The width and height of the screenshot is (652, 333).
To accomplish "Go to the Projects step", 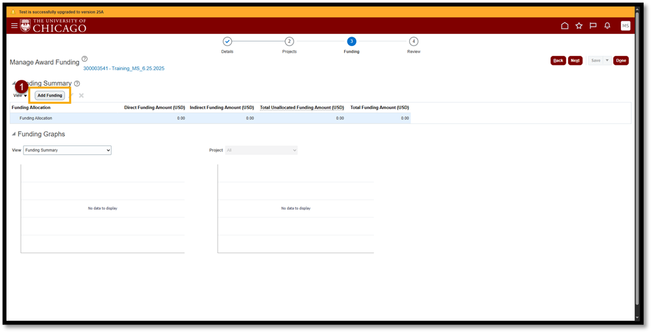I will click(290, 42).
